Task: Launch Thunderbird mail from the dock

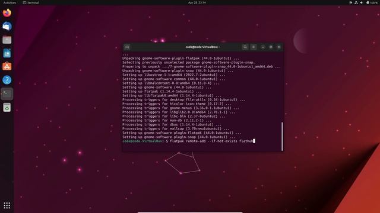Action: [7, 26]
